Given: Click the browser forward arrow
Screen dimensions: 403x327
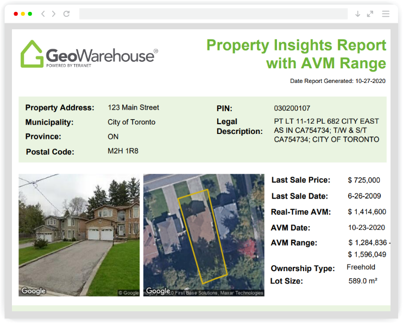Looking at the screenshot, I should click(54, 14).
